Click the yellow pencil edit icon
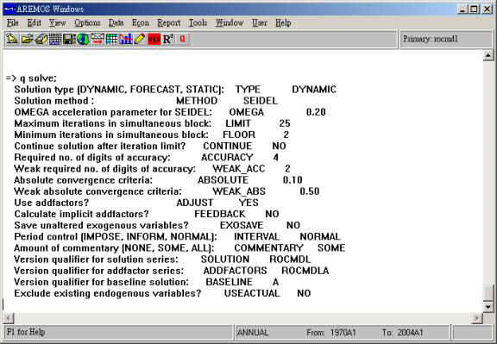The image size is (497, 344). point(140,39)
